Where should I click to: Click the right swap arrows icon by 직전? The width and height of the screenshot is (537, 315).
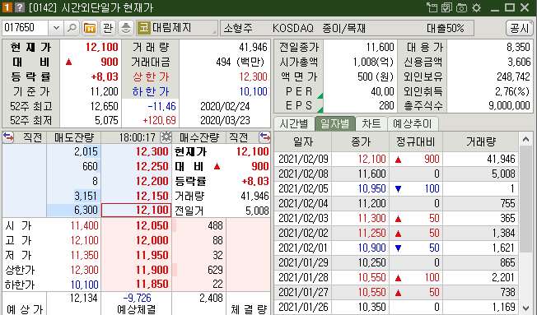point(264,137)
